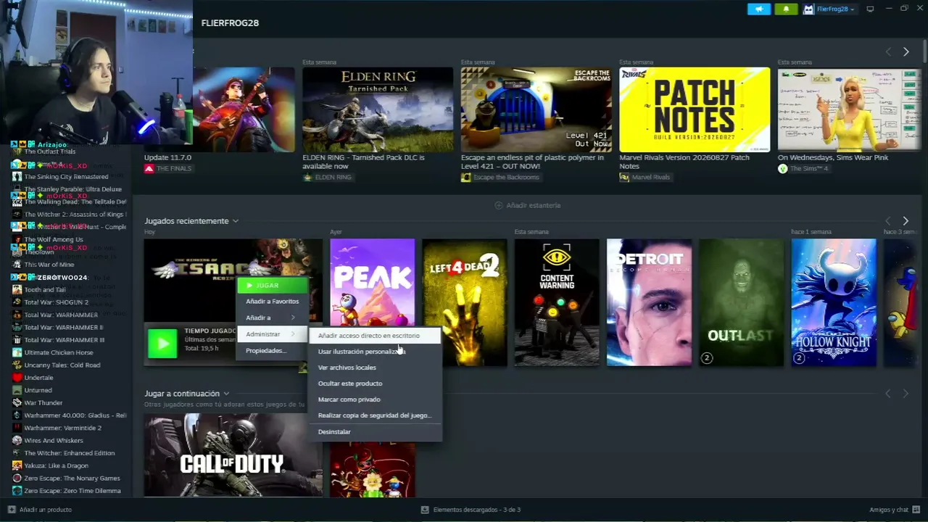Click THE FINALS red icon under Update 11.7.0
The height and width of the screenshot is (522, 928).
149,169
